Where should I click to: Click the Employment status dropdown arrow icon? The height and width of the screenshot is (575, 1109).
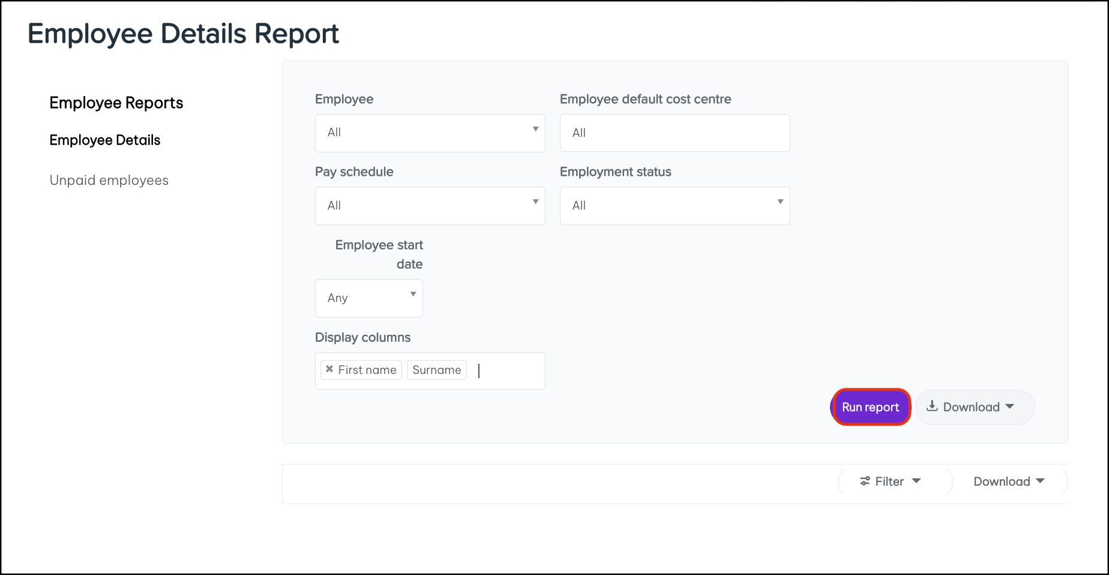click(x=781, y=203)
